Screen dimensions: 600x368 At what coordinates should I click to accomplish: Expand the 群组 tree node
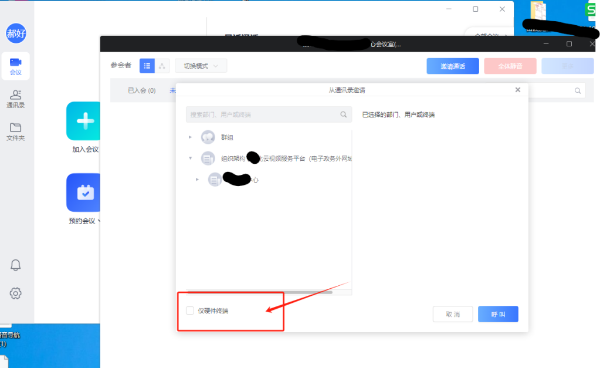pyautogui.click(x=190, y=137)
